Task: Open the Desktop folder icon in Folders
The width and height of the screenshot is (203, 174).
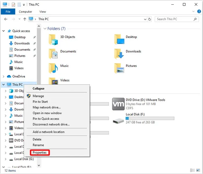Action: pos(119,39)
